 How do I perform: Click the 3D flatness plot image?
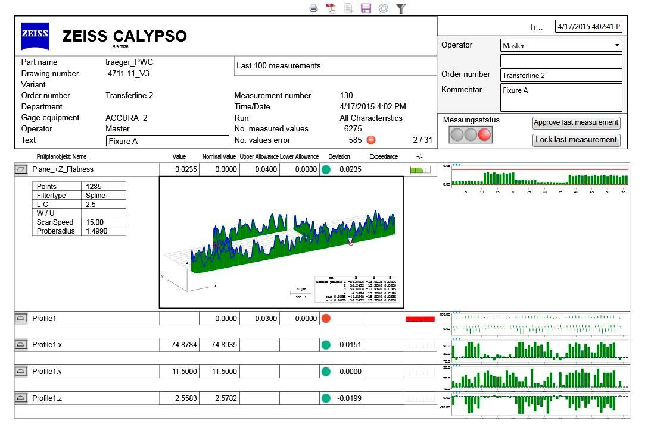tap(282, 242)
